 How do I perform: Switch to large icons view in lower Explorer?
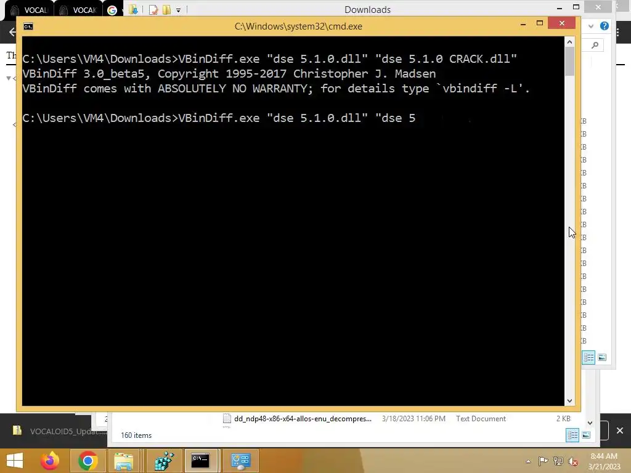(587, 435)
